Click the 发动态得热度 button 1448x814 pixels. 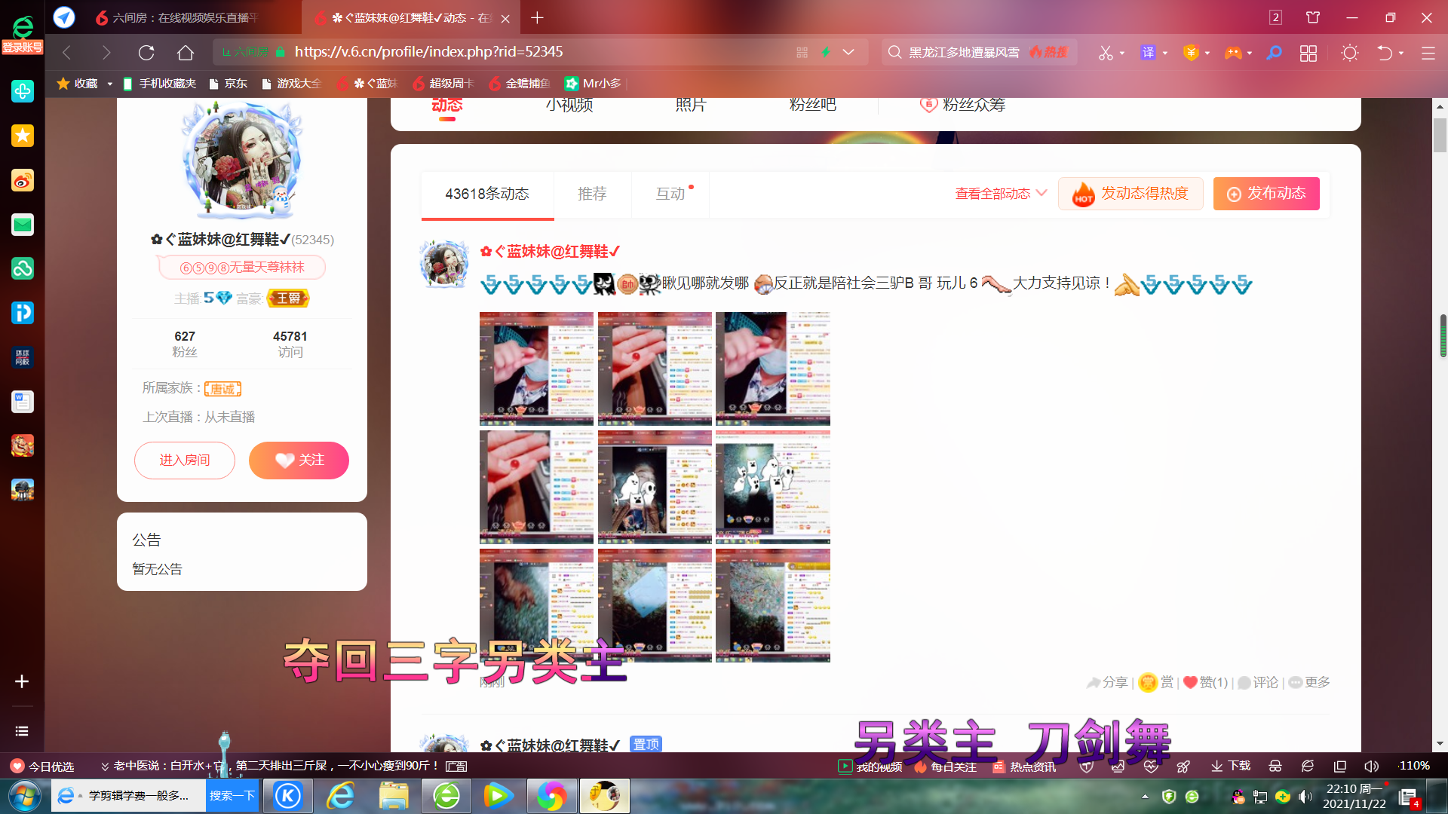1130,194
